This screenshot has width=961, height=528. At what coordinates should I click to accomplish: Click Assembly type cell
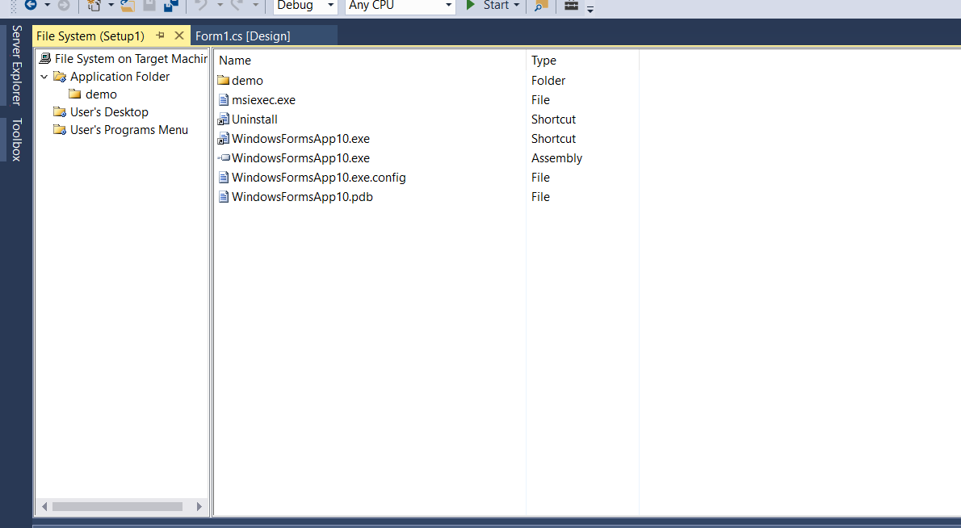point(556,158)
